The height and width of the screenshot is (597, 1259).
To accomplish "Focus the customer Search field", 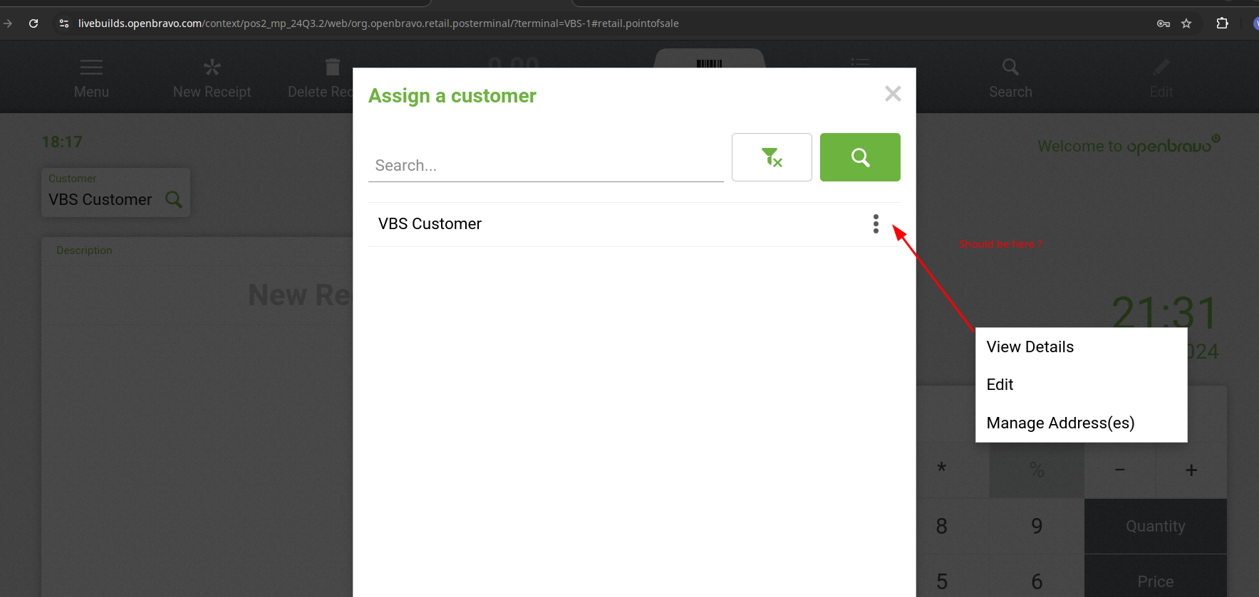I will [x=546, y=165].
